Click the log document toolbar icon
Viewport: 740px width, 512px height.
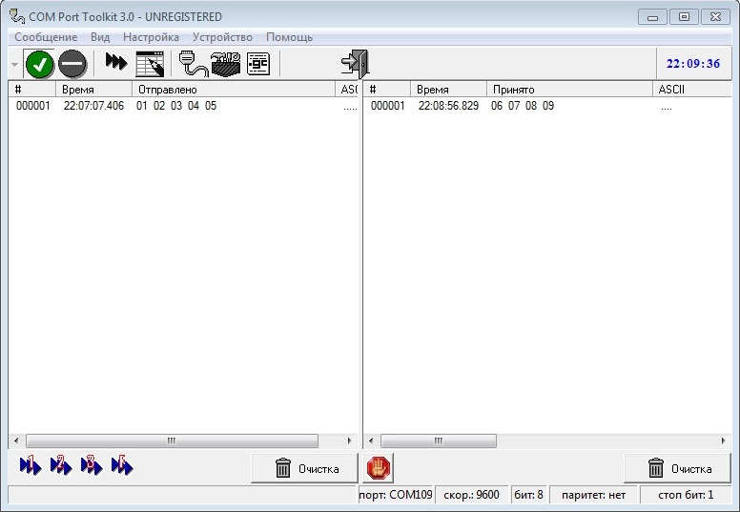[x=258, y=64]
